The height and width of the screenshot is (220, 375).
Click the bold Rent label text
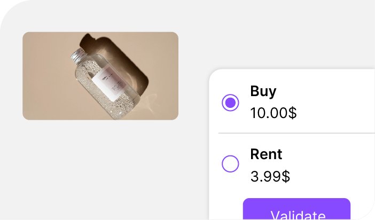[x=266, y=154]
